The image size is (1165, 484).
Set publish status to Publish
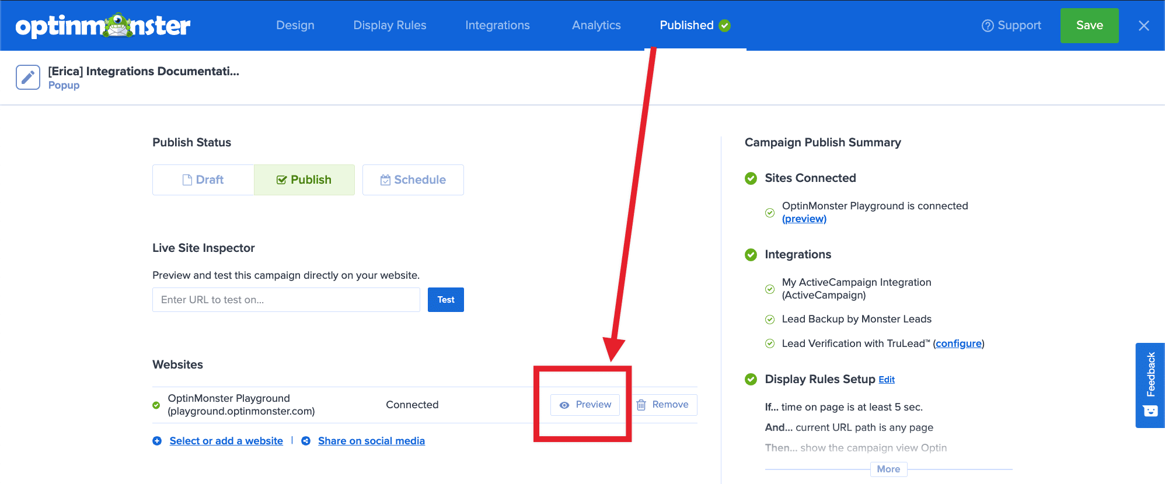pos(304,180)
